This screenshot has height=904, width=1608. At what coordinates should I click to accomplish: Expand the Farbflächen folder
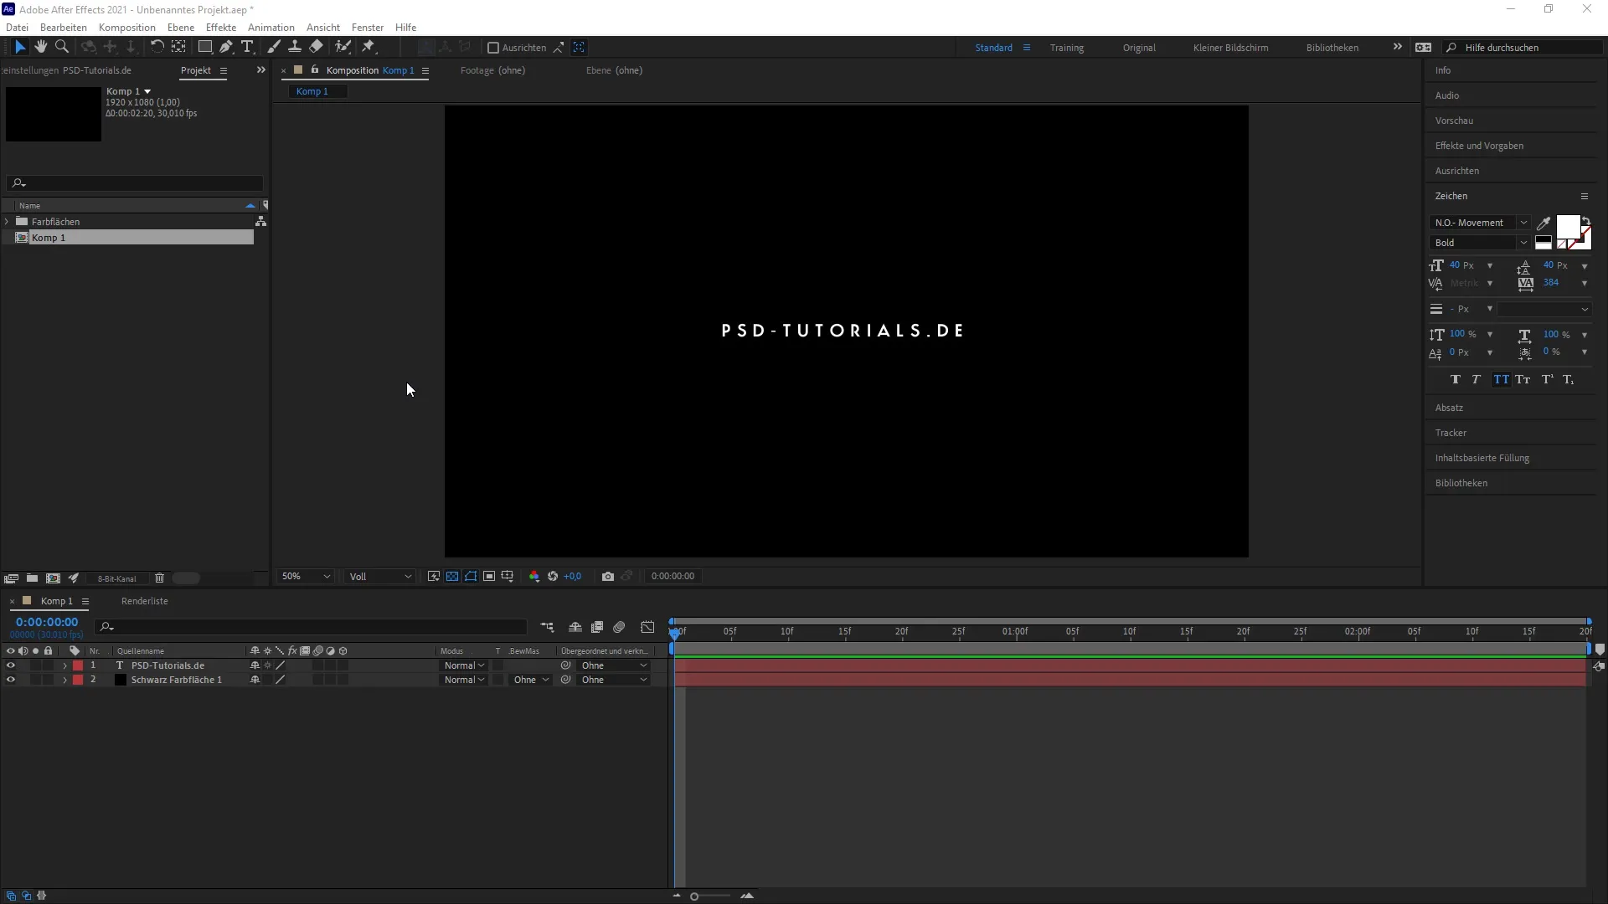pos(7,222)
